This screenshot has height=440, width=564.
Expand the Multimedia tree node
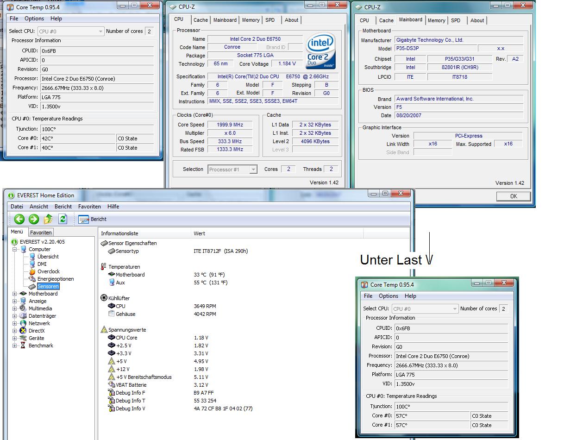[x=15, y=308]
